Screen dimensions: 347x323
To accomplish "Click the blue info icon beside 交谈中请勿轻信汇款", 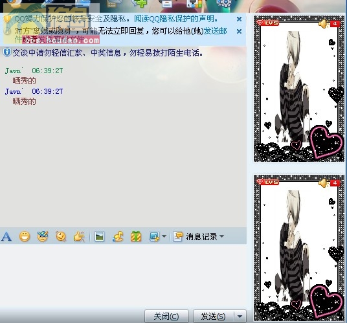I will [7, 52].
